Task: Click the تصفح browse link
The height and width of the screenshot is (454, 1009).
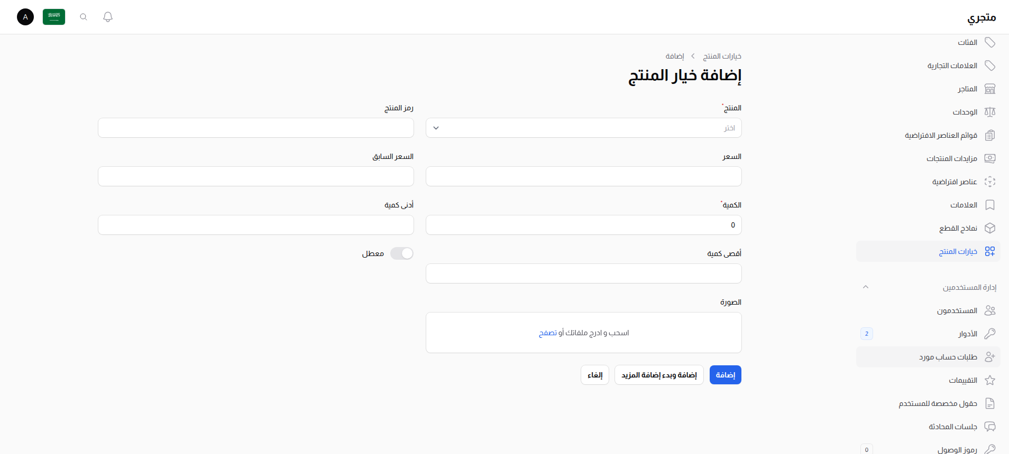Action: click(547, 333)
